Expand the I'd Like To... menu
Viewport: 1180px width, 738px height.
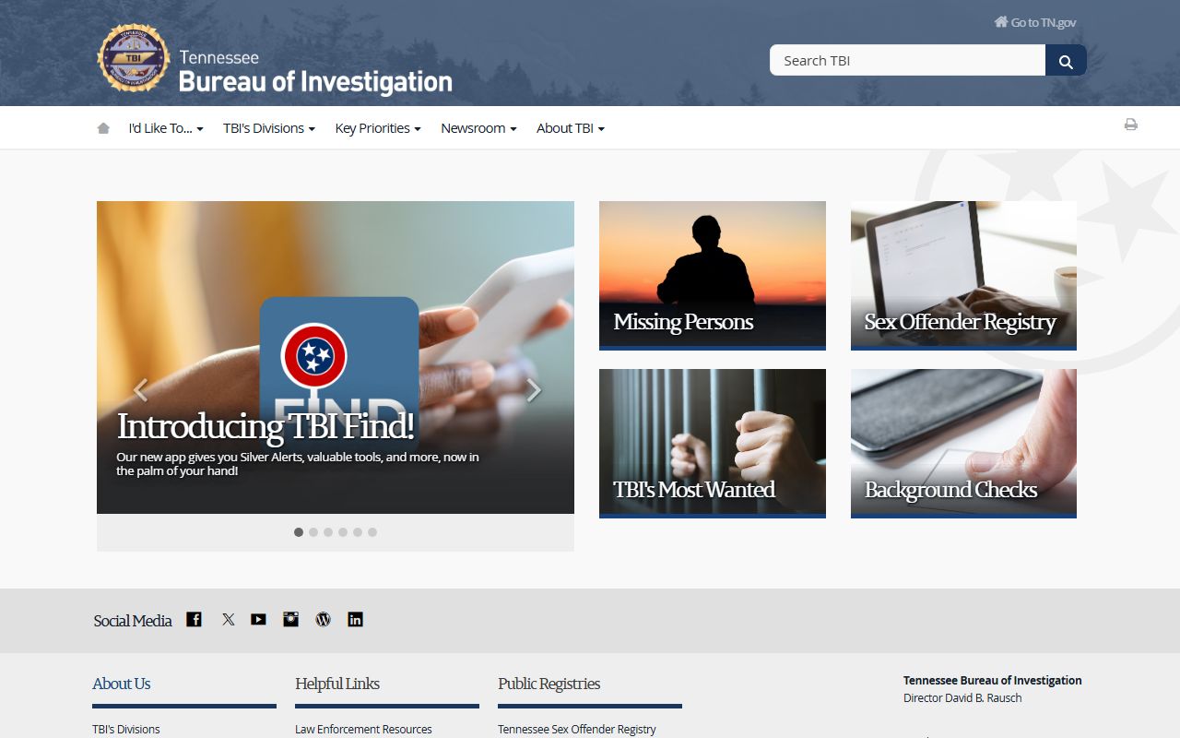tap(166, 128)
